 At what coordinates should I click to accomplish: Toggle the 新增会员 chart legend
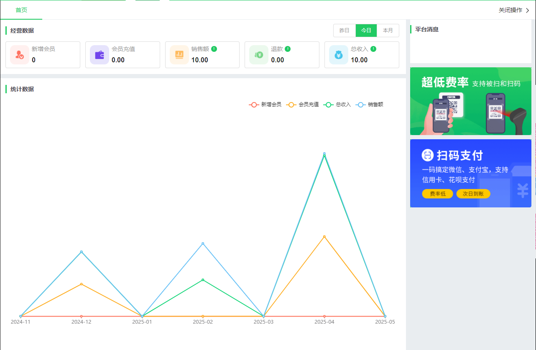265,105
